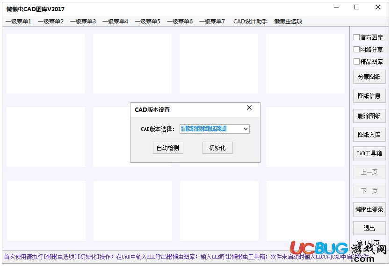391x266 pixels.
Task: Click the 退出 button
Action: (369, 228)
